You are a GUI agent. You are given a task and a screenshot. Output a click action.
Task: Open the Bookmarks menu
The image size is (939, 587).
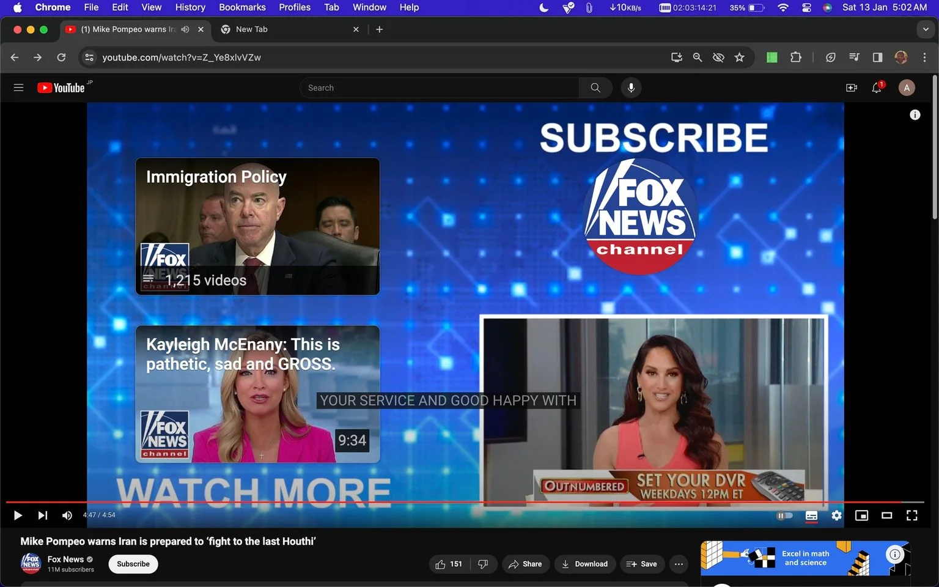pyautogui.click(x=242, y=7)
